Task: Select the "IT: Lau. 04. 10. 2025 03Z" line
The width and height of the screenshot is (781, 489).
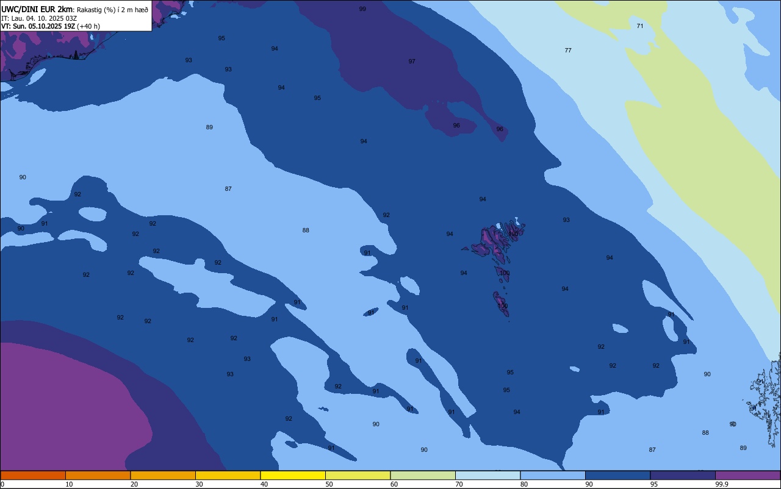Action: [x=39, y=18]
